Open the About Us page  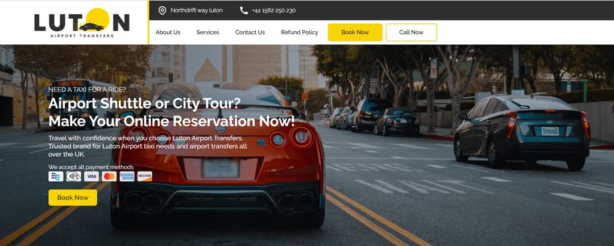(168, 32)
